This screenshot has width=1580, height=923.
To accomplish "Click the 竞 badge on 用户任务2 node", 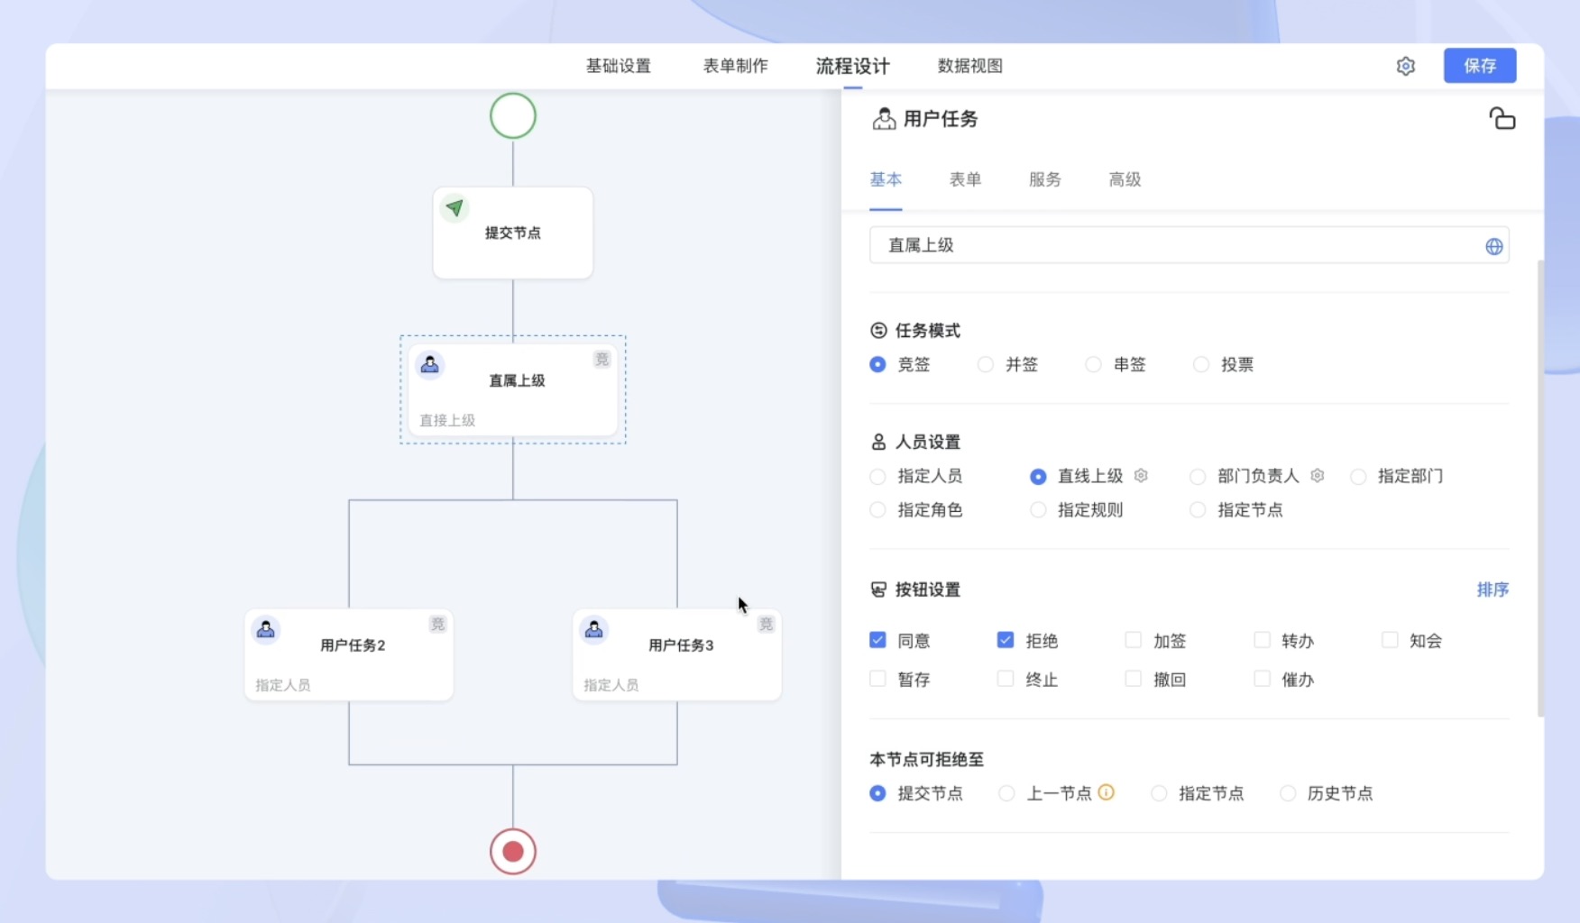I will click(x=437, y=624).
